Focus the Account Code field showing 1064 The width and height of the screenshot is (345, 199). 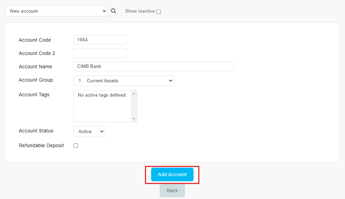pos(100,40)
